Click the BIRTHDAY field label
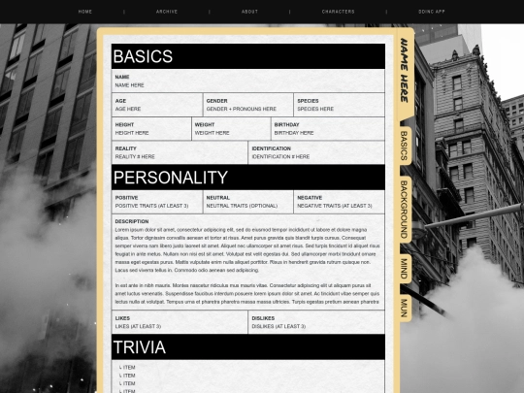Image resolution: width=524 pixels, height=393 pixels. tap(286, 124)
